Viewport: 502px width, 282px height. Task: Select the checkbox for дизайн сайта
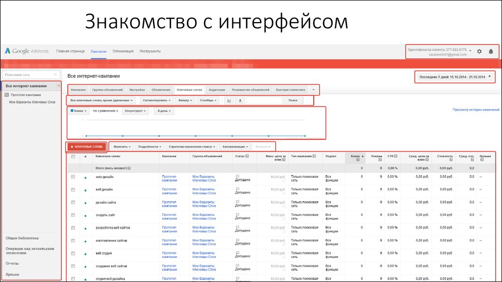click(73, 202)
